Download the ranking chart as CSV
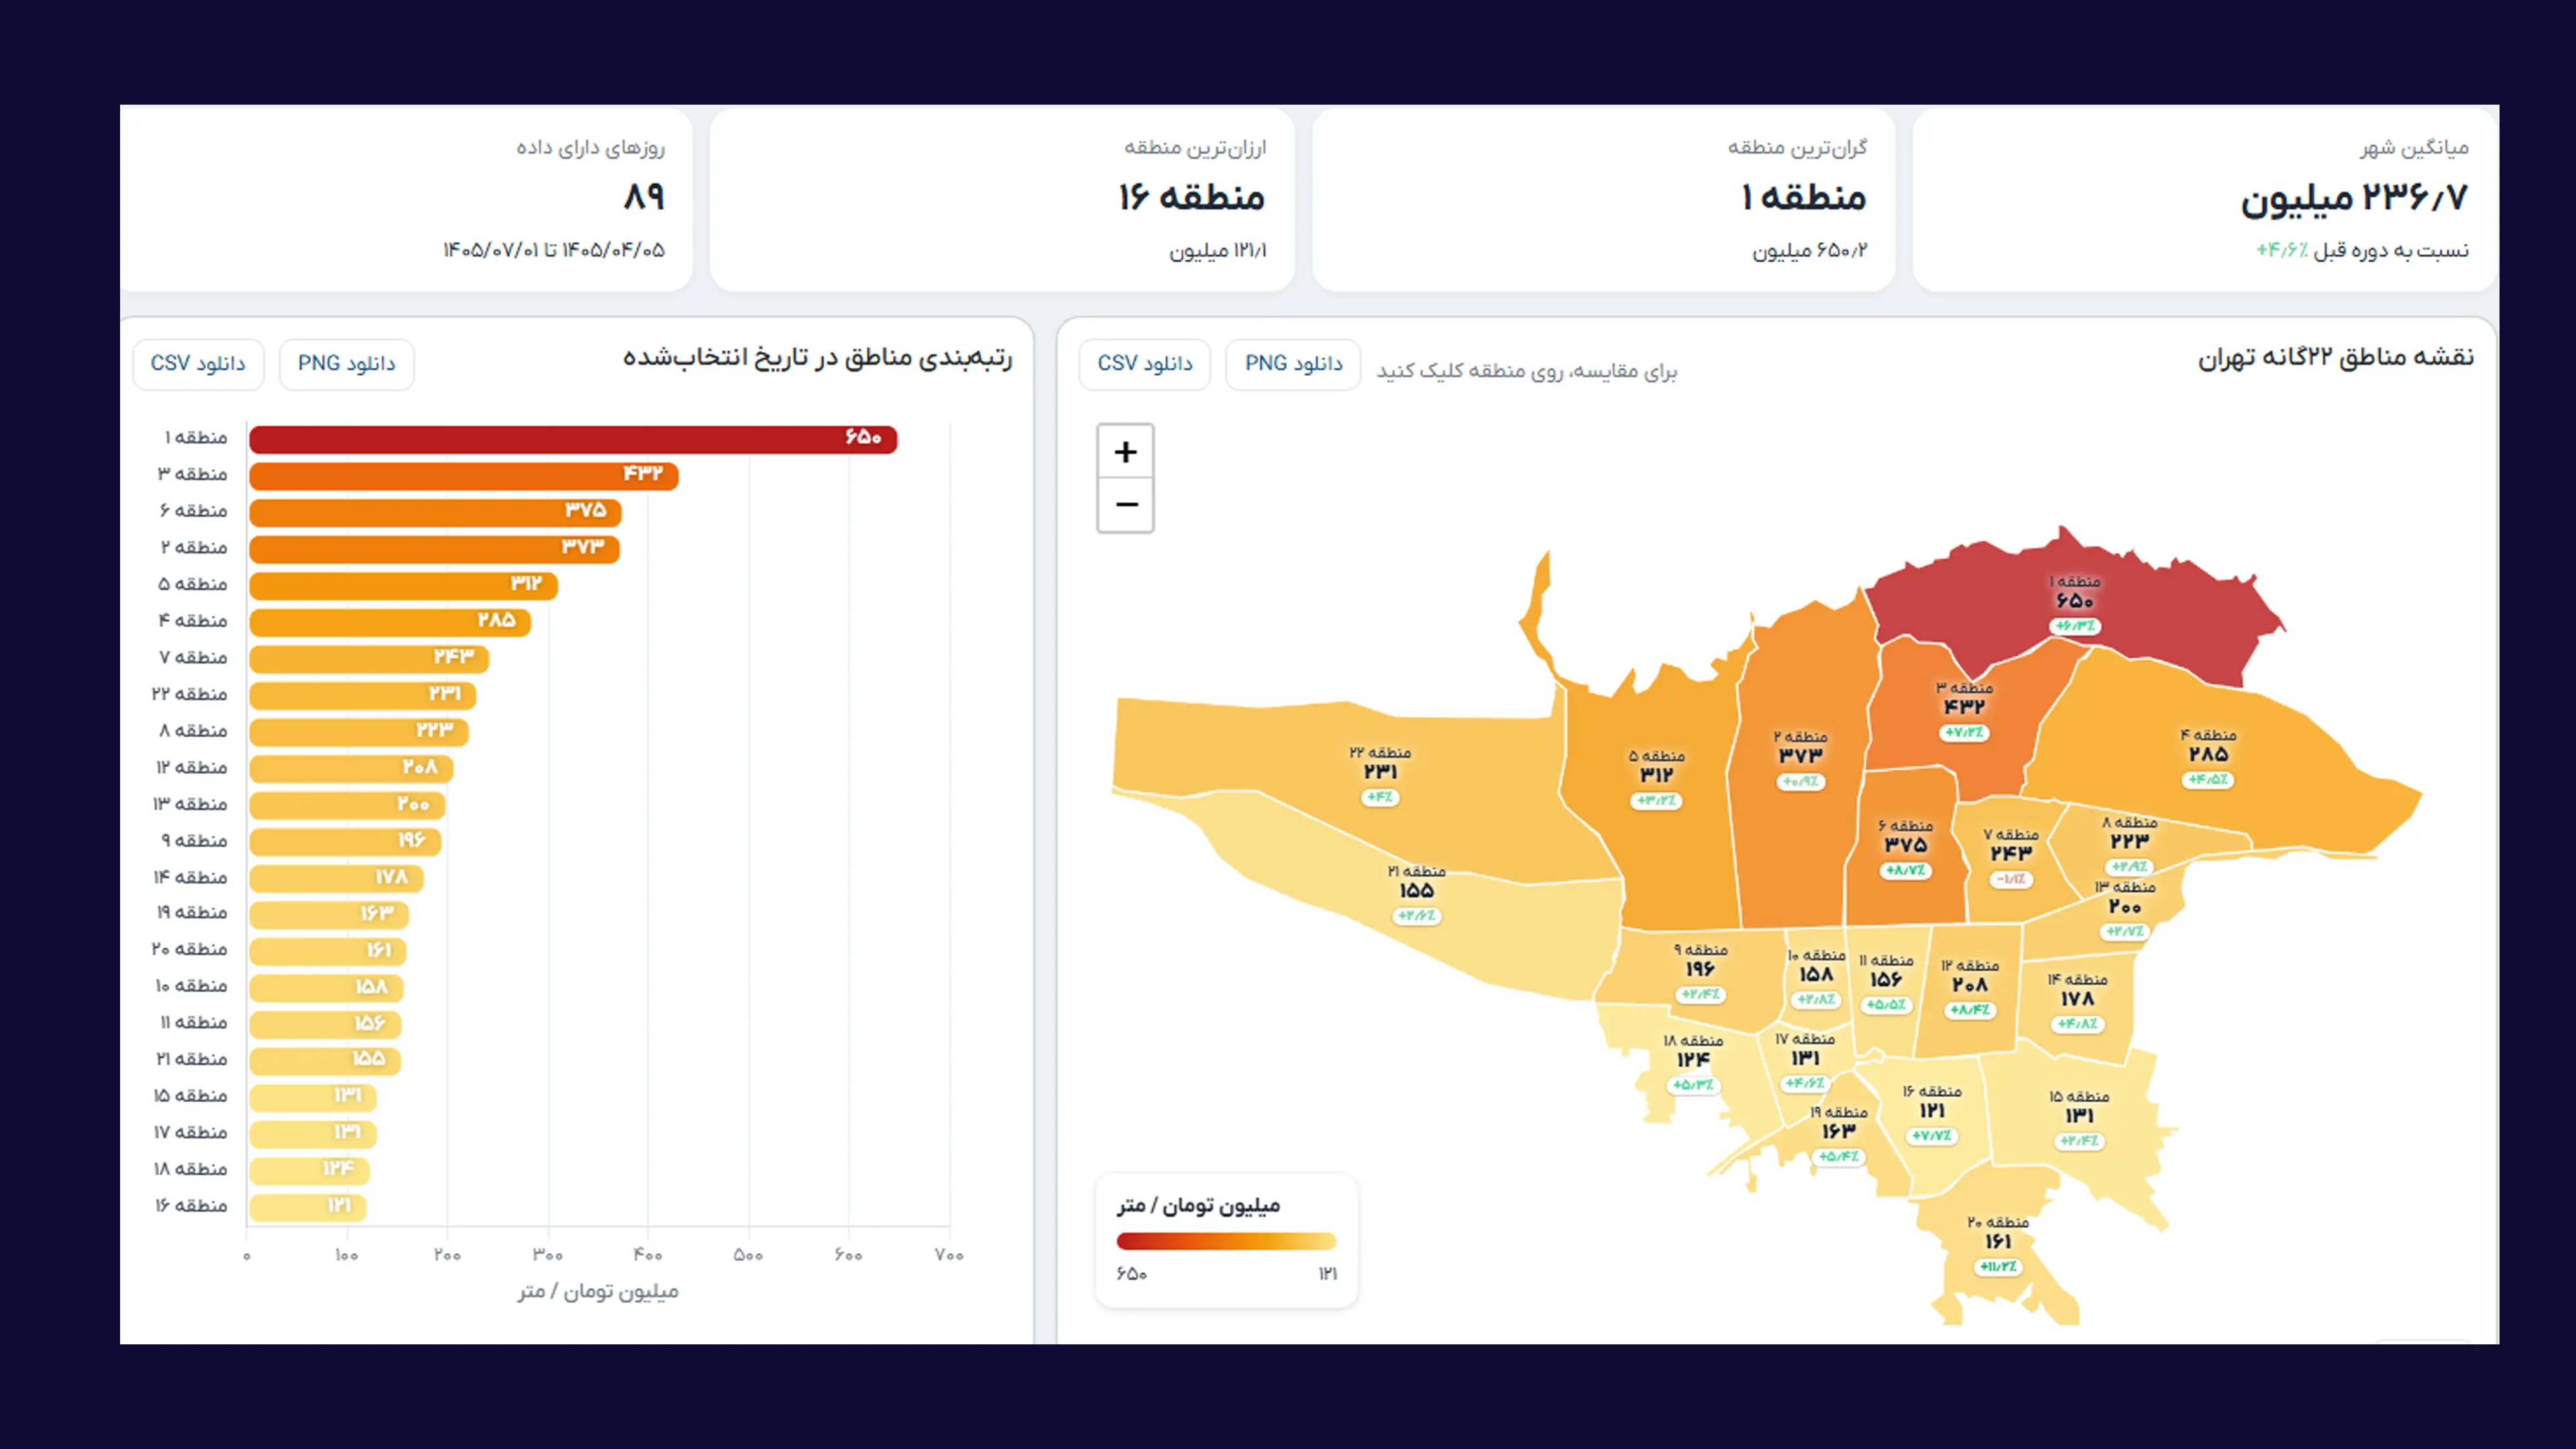2576x1449 pixels. point(198,364)
